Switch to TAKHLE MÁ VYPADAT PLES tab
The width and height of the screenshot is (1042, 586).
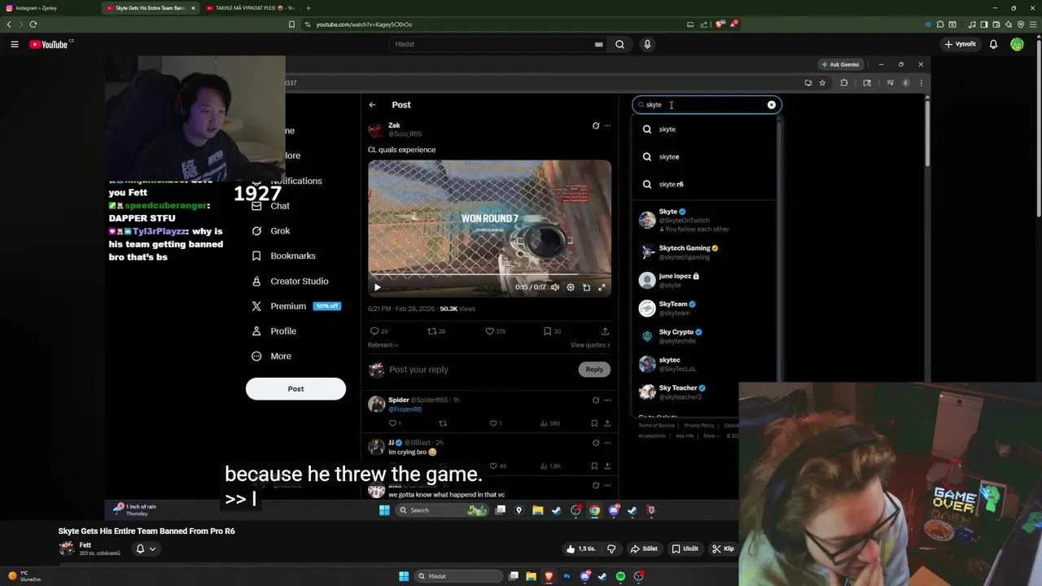(251, 8)
